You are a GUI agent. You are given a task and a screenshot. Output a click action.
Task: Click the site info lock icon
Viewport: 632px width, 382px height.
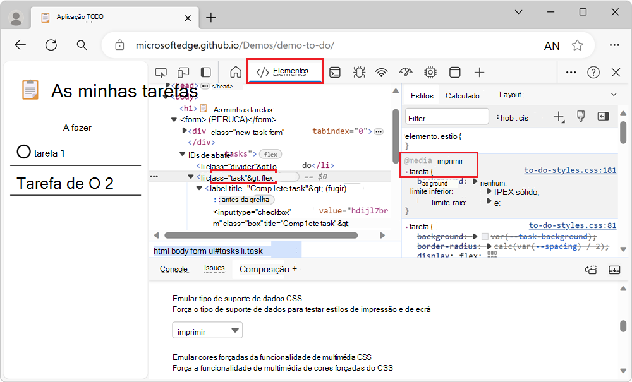[x=119, y=45]
